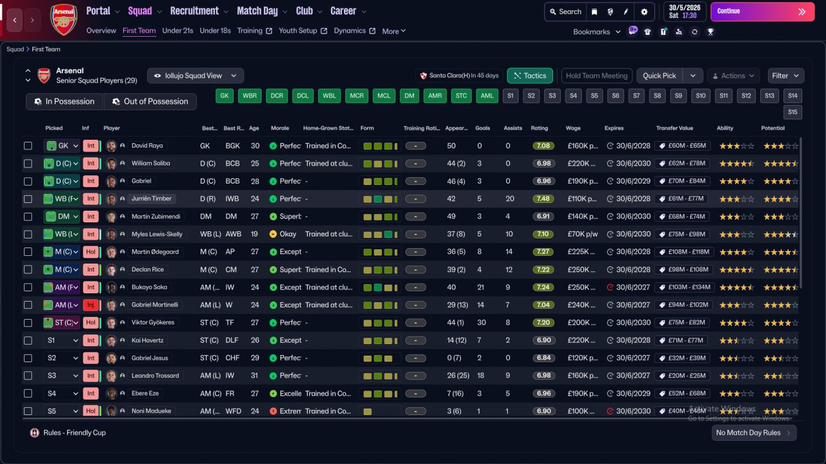Open the lollujo Squad View dropdown

[x=196, y=75]
